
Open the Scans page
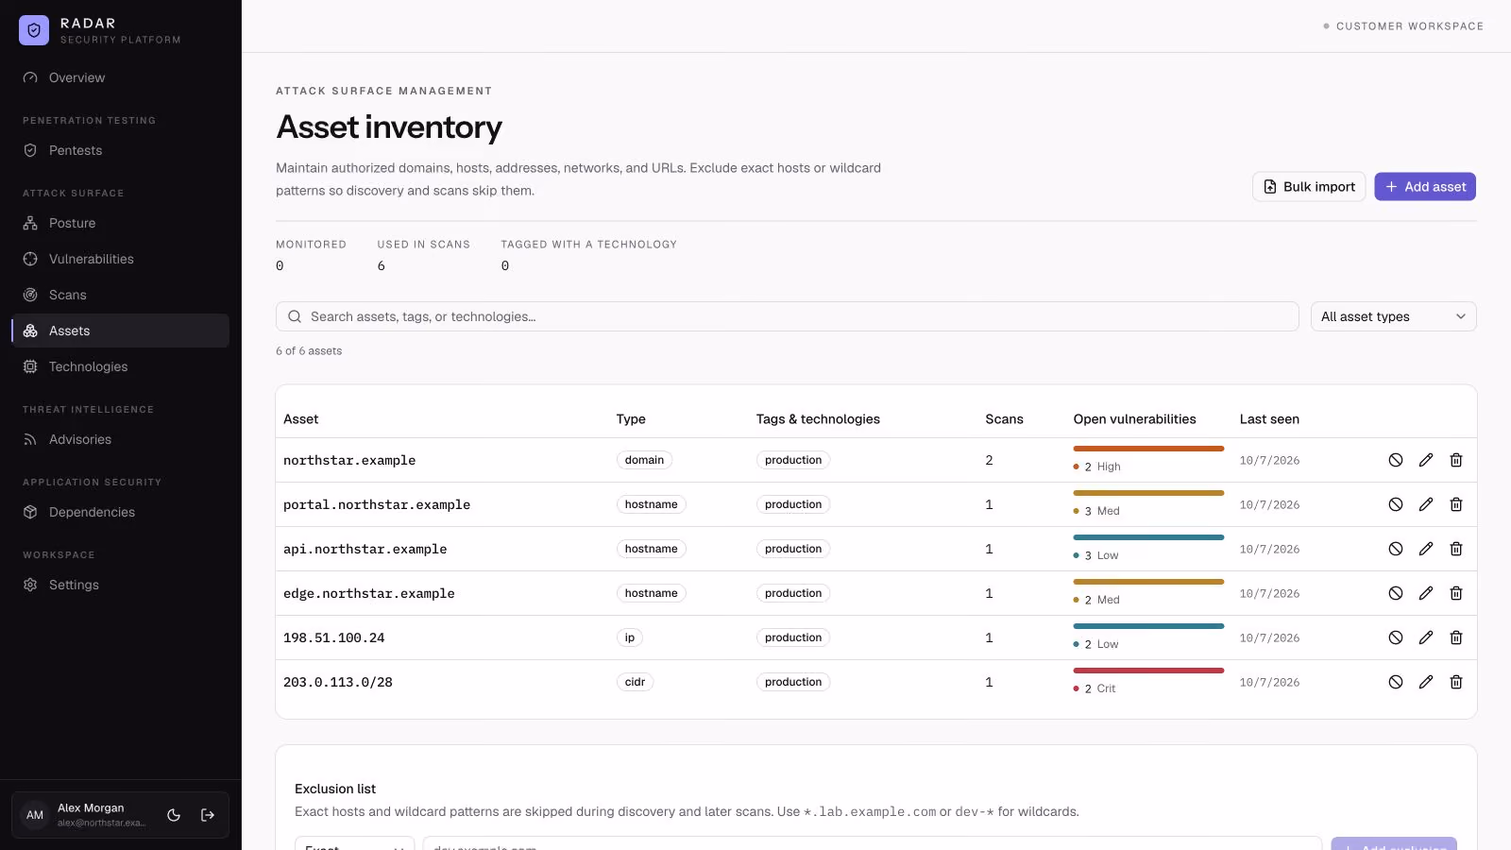(x=120, y=295)
